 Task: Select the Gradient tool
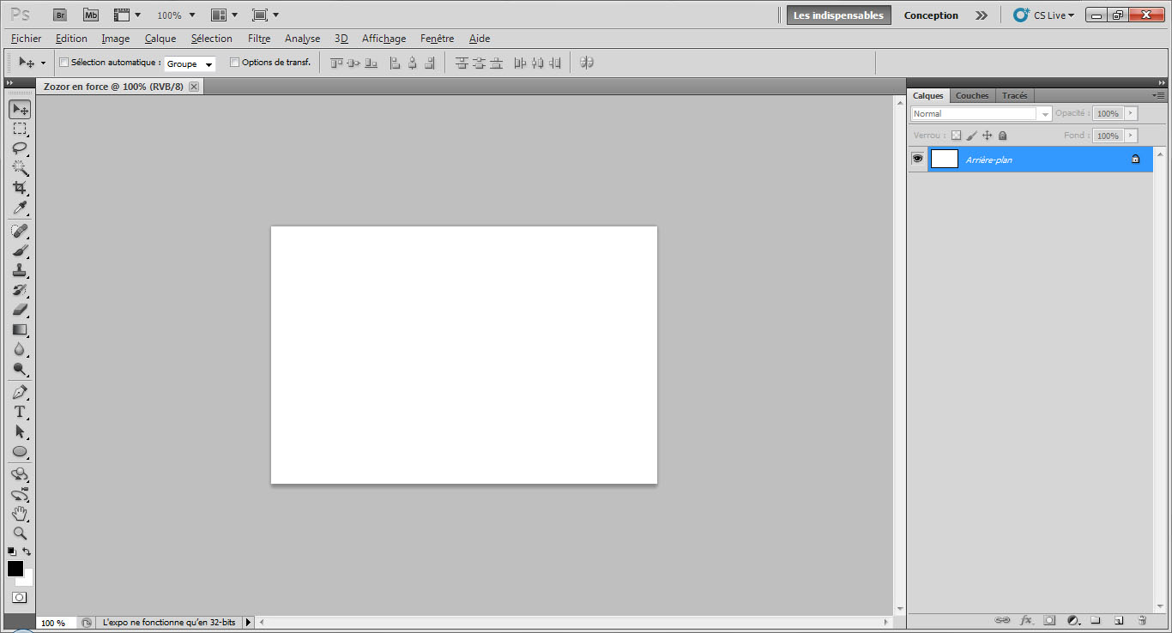[19, 330]
